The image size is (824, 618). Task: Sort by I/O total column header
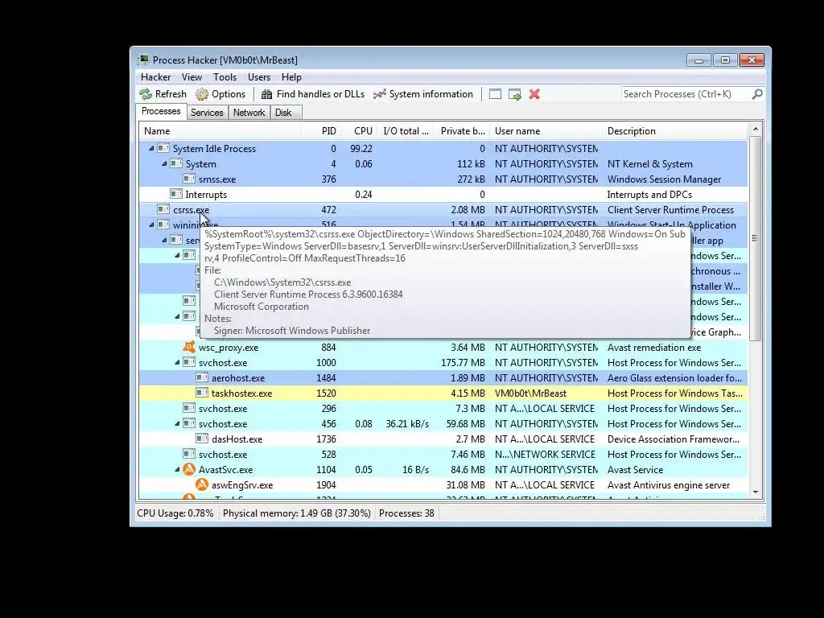click(406, 131)
